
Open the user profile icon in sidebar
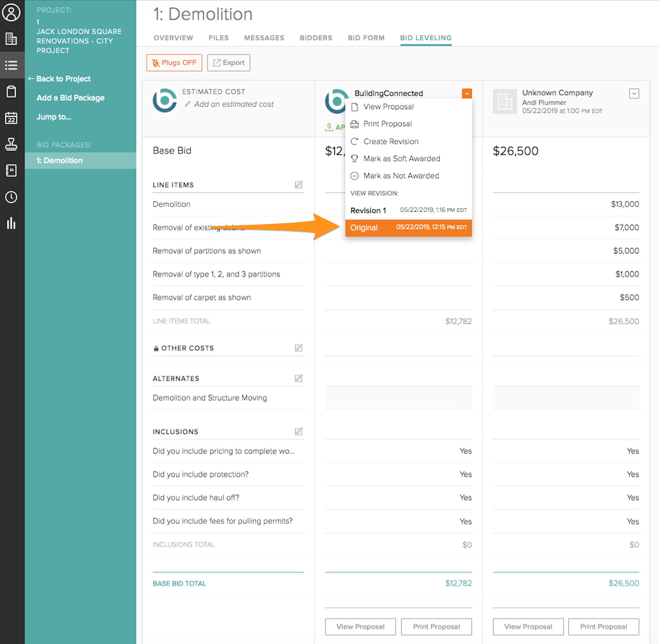tap(11, 12)
